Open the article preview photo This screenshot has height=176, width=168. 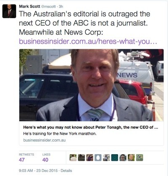point(92,85)
